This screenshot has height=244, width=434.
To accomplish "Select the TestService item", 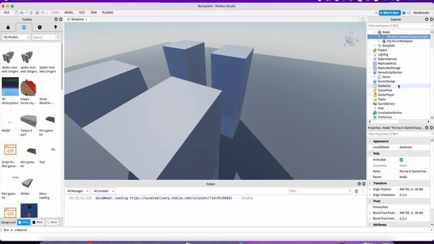I will pos(384,117).
